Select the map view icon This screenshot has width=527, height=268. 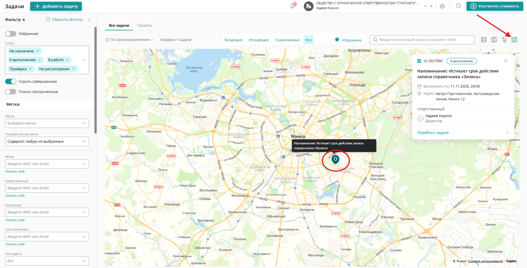coord(514,40)
